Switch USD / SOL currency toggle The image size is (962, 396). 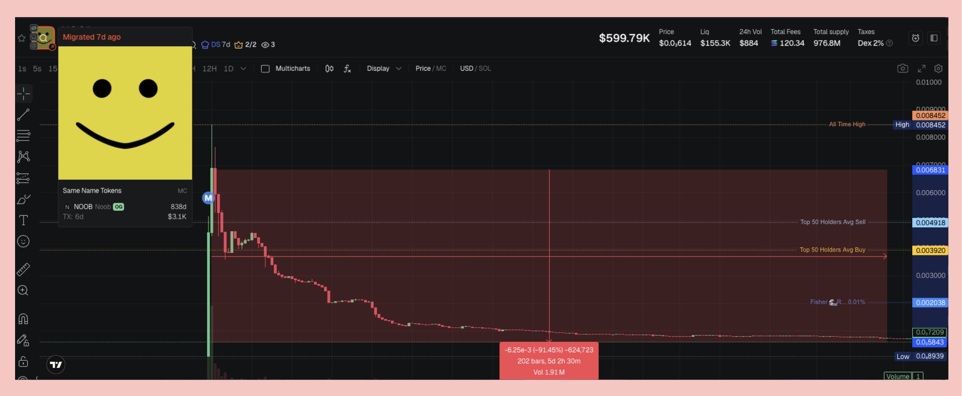click(x=475, y=68)
